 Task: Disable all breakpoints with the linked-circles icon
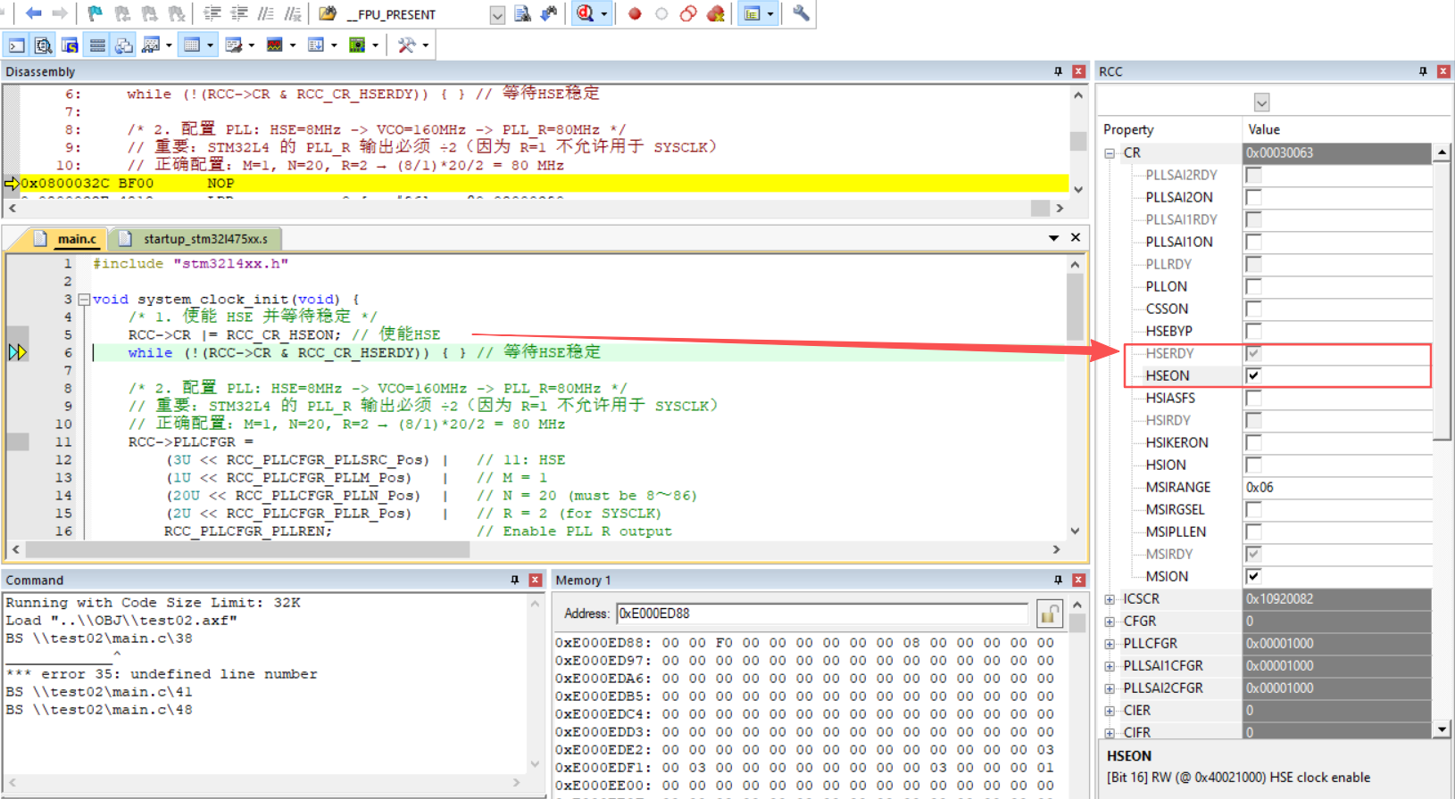coord(688,13)
